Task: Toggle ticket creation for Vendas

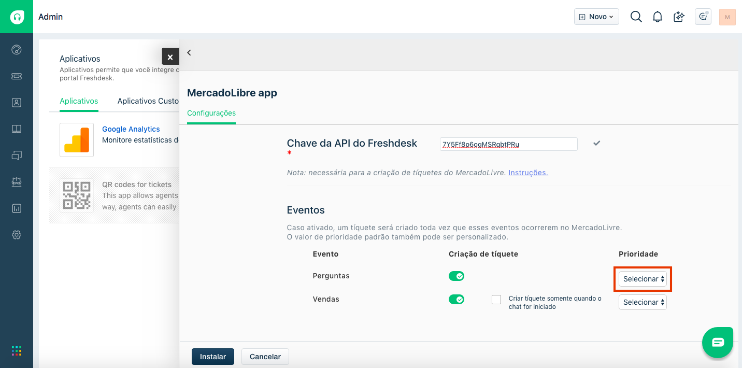Action: (456, 299)
